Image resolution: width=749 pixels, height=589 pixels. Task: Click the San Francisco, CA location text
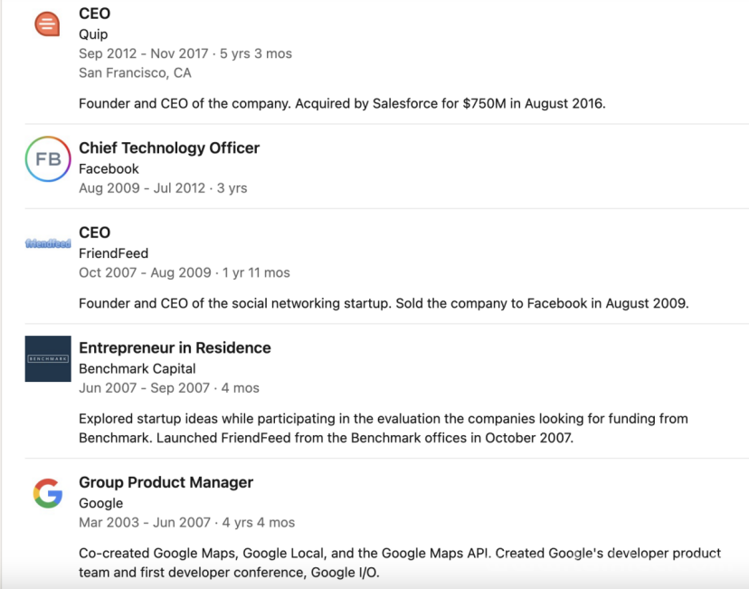tap(135, 72)
